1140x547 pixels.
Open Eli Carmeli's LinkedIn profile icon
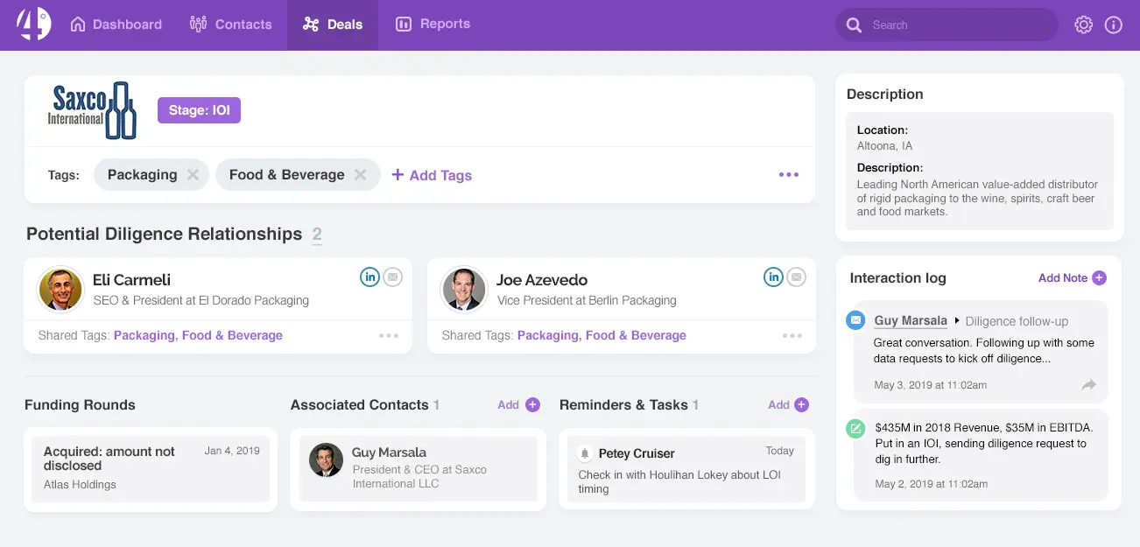point(370,277)
